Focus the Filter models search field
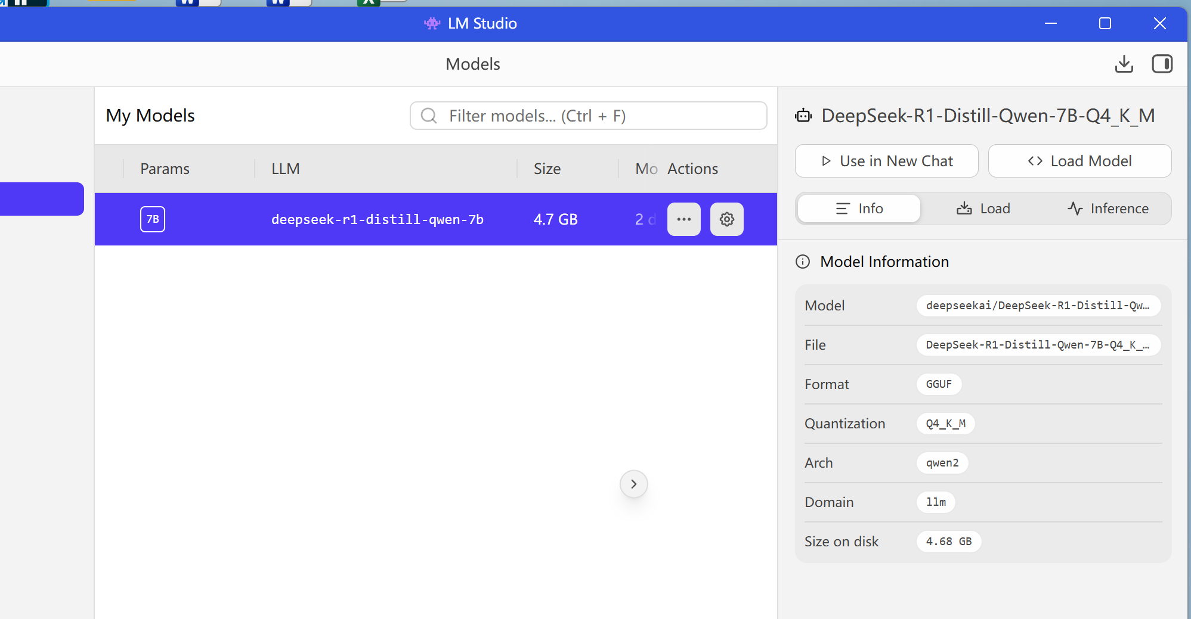Image resolution: width=1191 pixels, height=619 pixels. click(x=589, y=116)
